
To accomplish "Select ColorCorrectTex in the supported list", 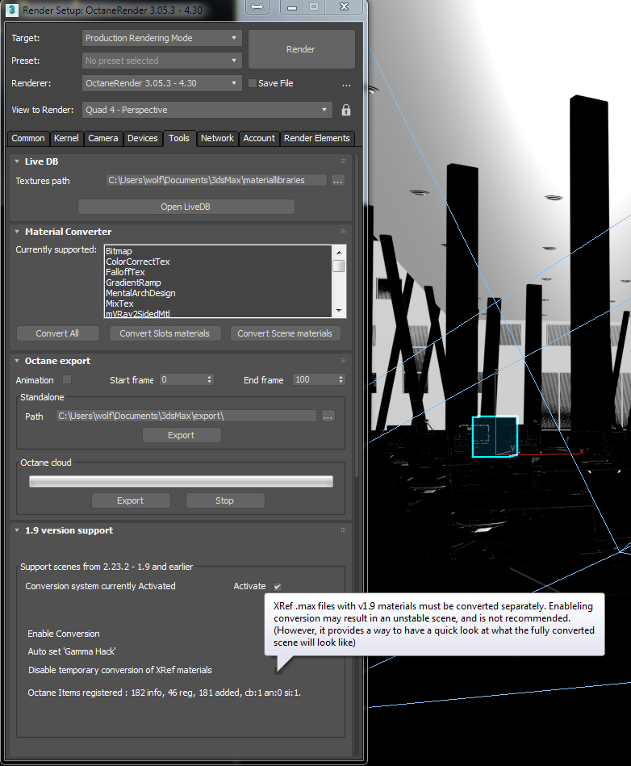I will [138, 262].
